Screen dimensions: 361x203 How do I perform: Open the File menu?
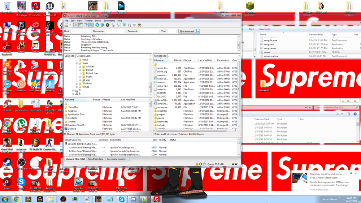coord(66,21)
